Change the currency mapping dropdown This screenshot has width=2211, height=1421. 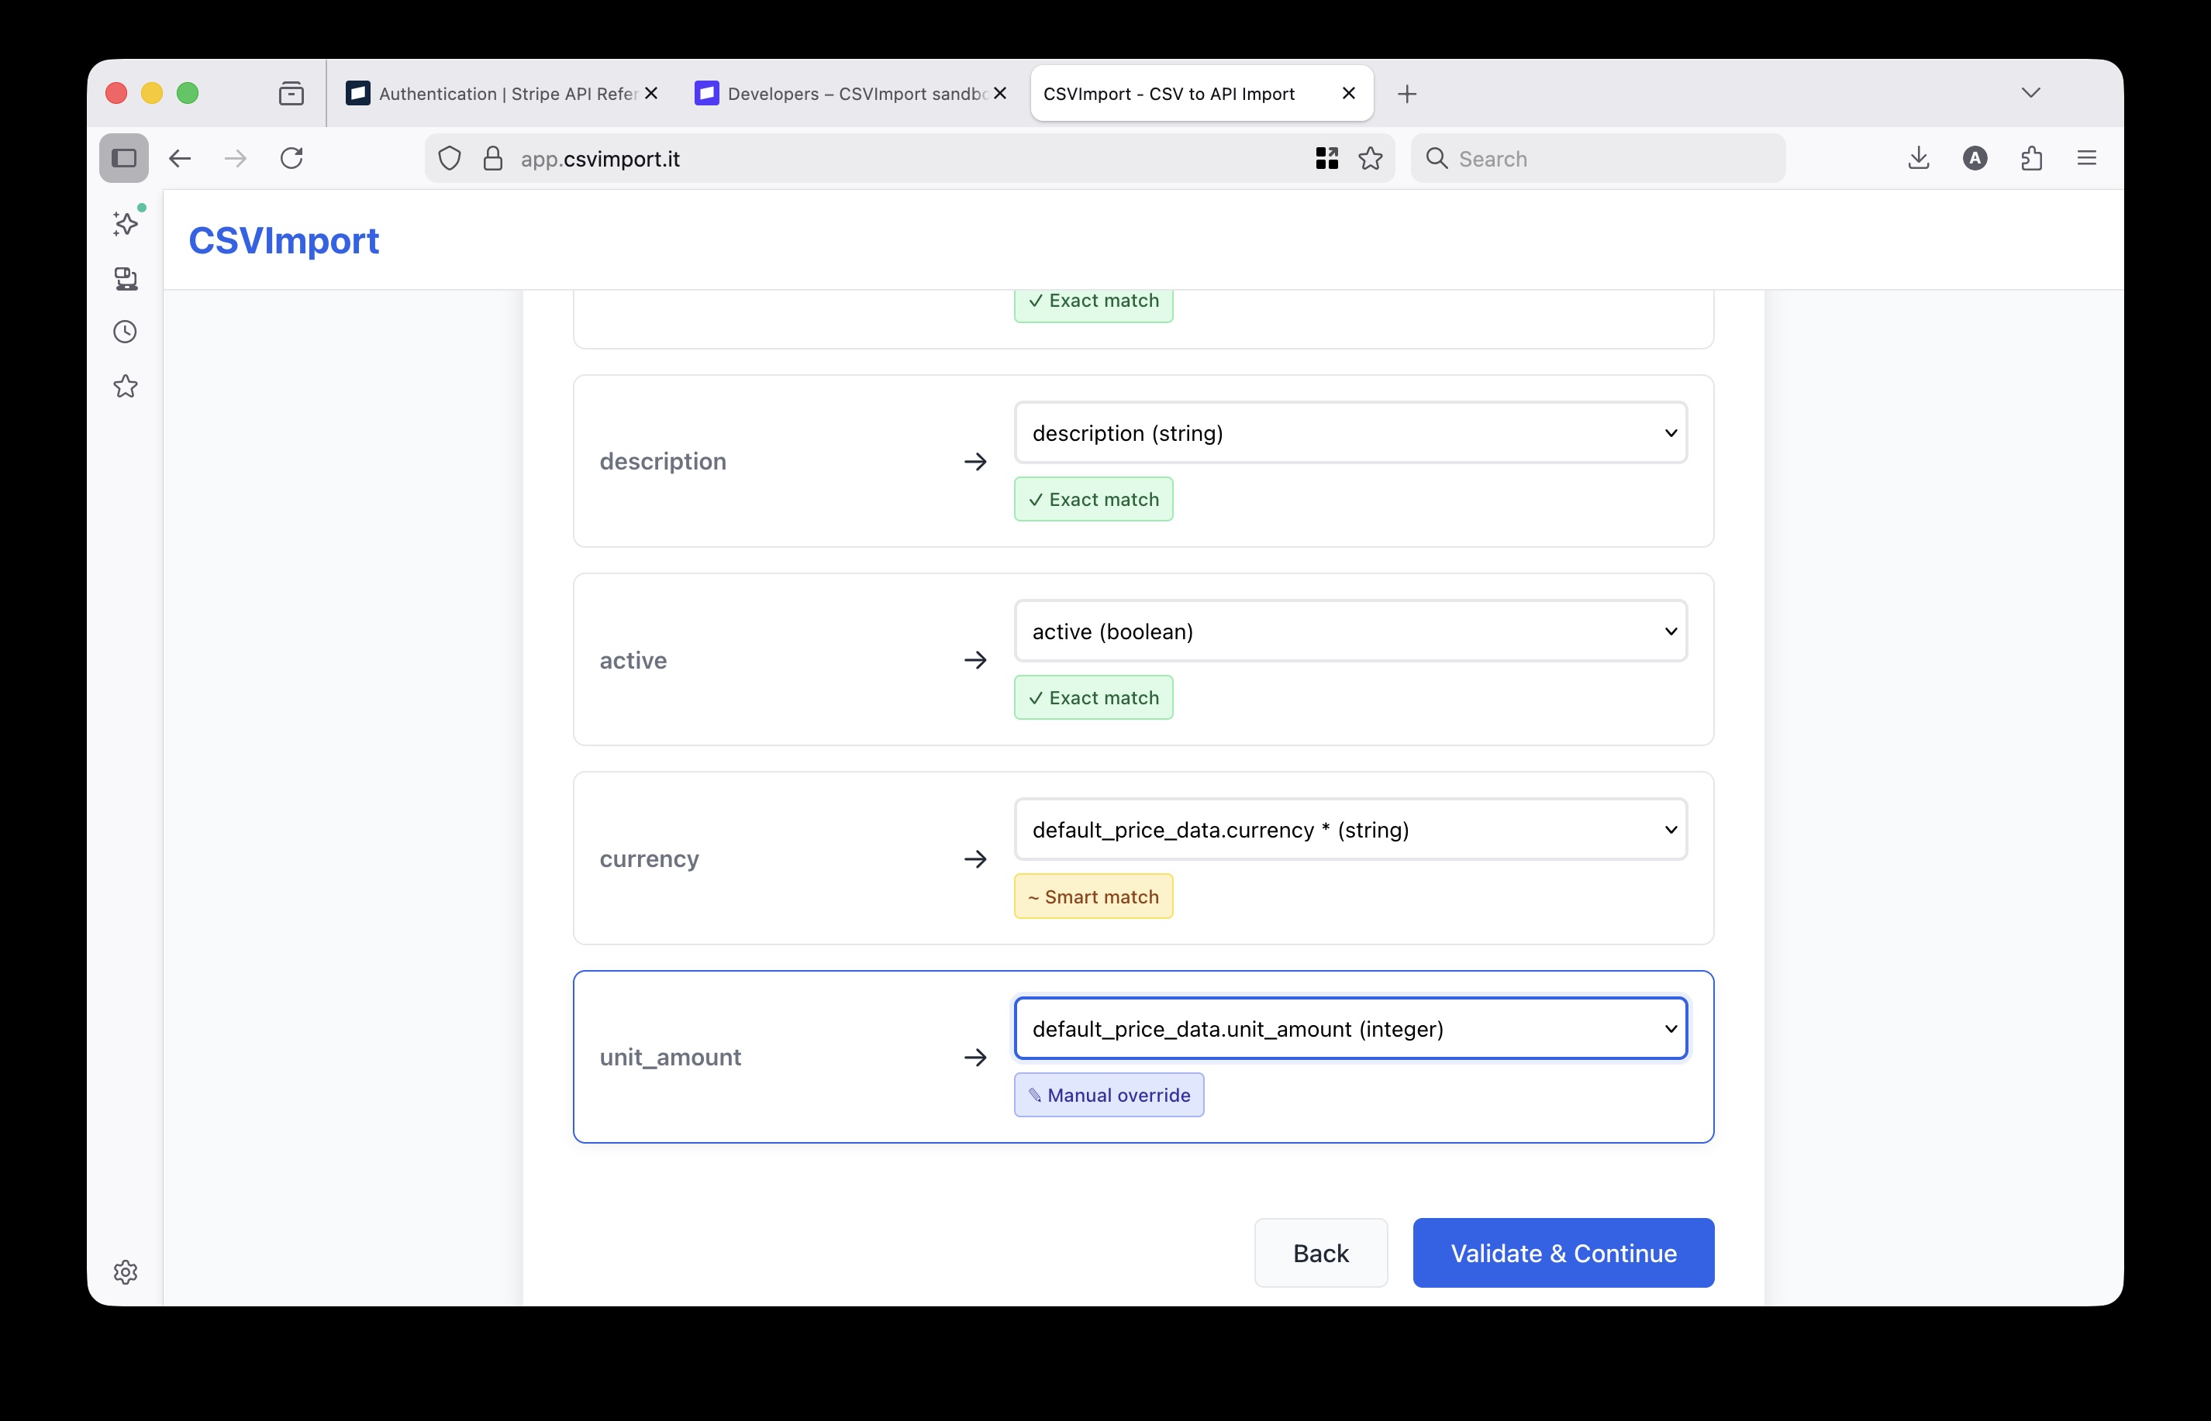1349,828
